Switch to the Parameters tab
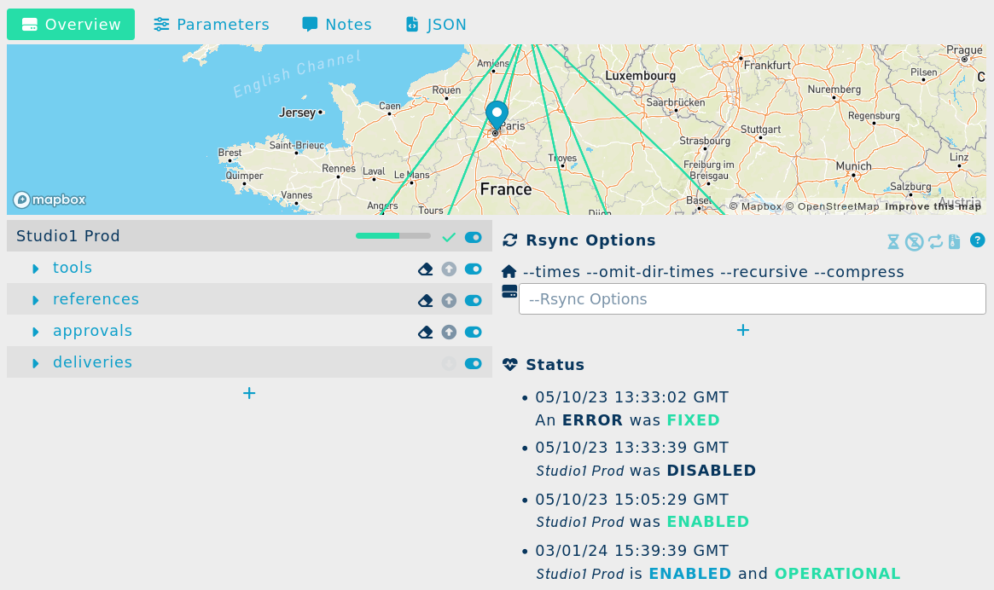The height and width of the screenshot is (590, 994). [x=212, y=25]
